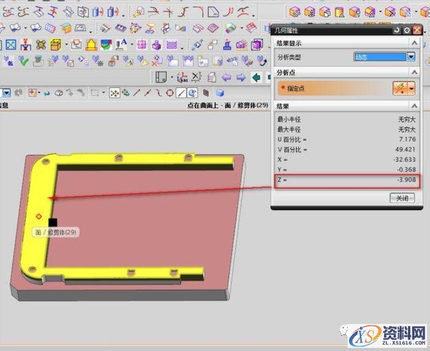The image size is (430, 351).
Task: Toggle the point-on-curve snap icon
Action: click(181, 93)
